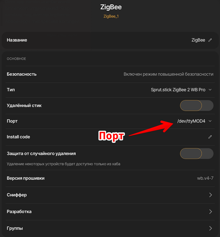Open the Sprut.stick ZigBee 2 WB Pro type selector
Screen dimensions: 220x237
178,90
